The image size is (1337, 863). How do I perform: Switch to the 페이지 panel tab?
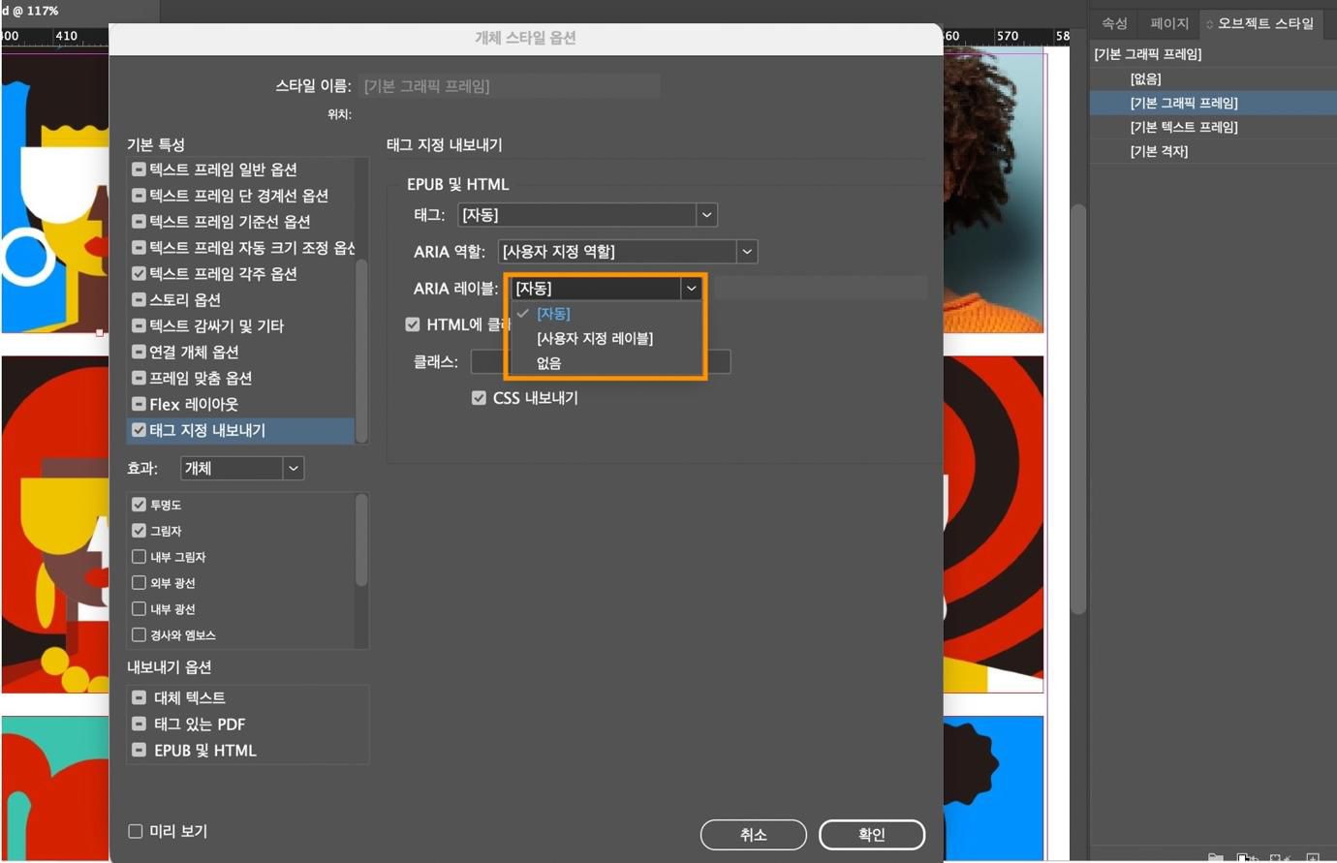[x=1168, y=23]
